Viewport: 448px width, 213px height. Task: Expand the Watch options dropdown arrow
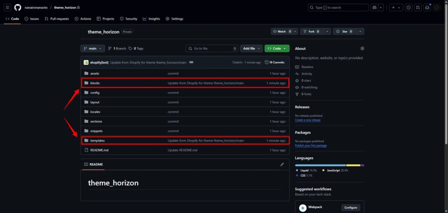pyautogui.click(x=295, y=32)
